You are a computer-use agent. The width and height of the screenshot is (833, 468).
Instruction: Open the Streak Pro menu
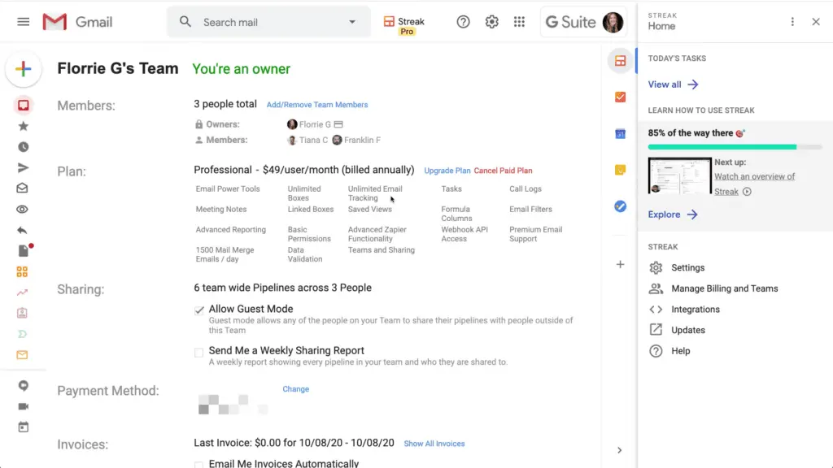[x=405, y=25]
